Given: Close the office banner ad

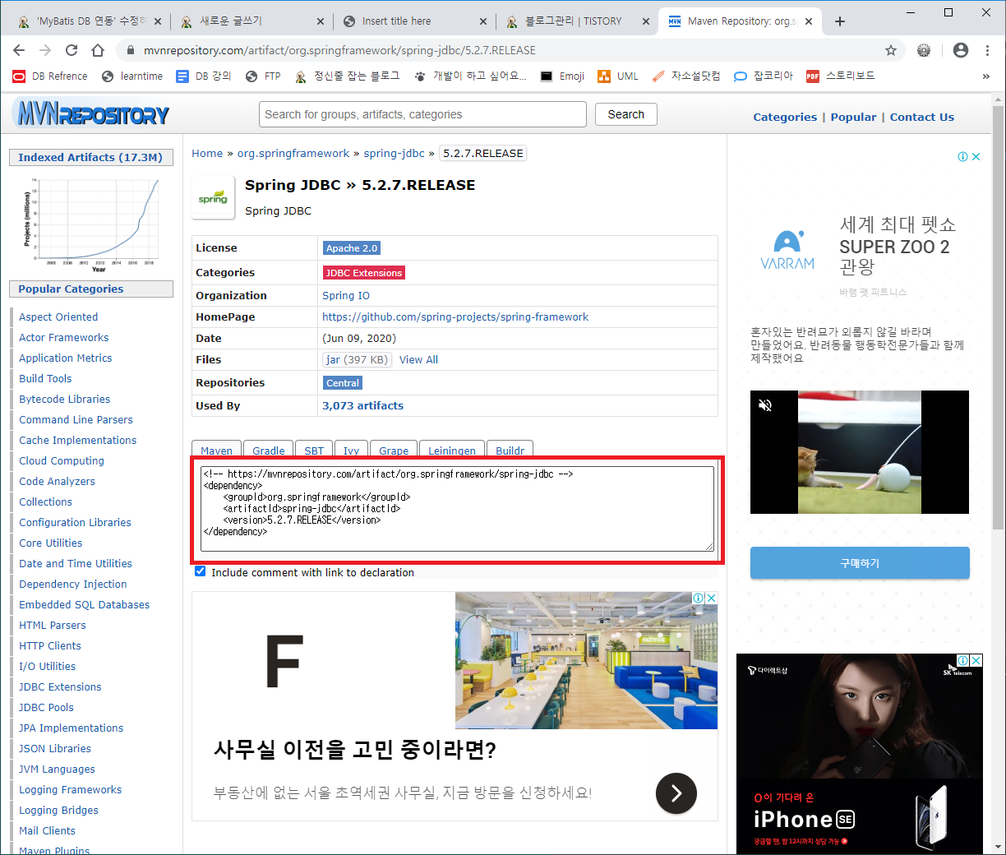Looking at the screenshot, I should tap(712, 598).
